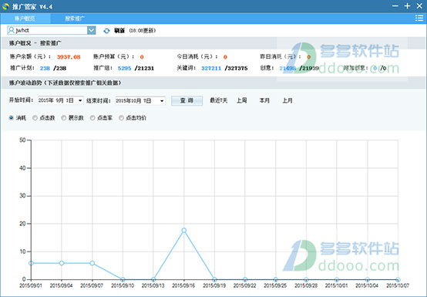Open the end date dropdown
Screen dimensions: 427x297
162,101
